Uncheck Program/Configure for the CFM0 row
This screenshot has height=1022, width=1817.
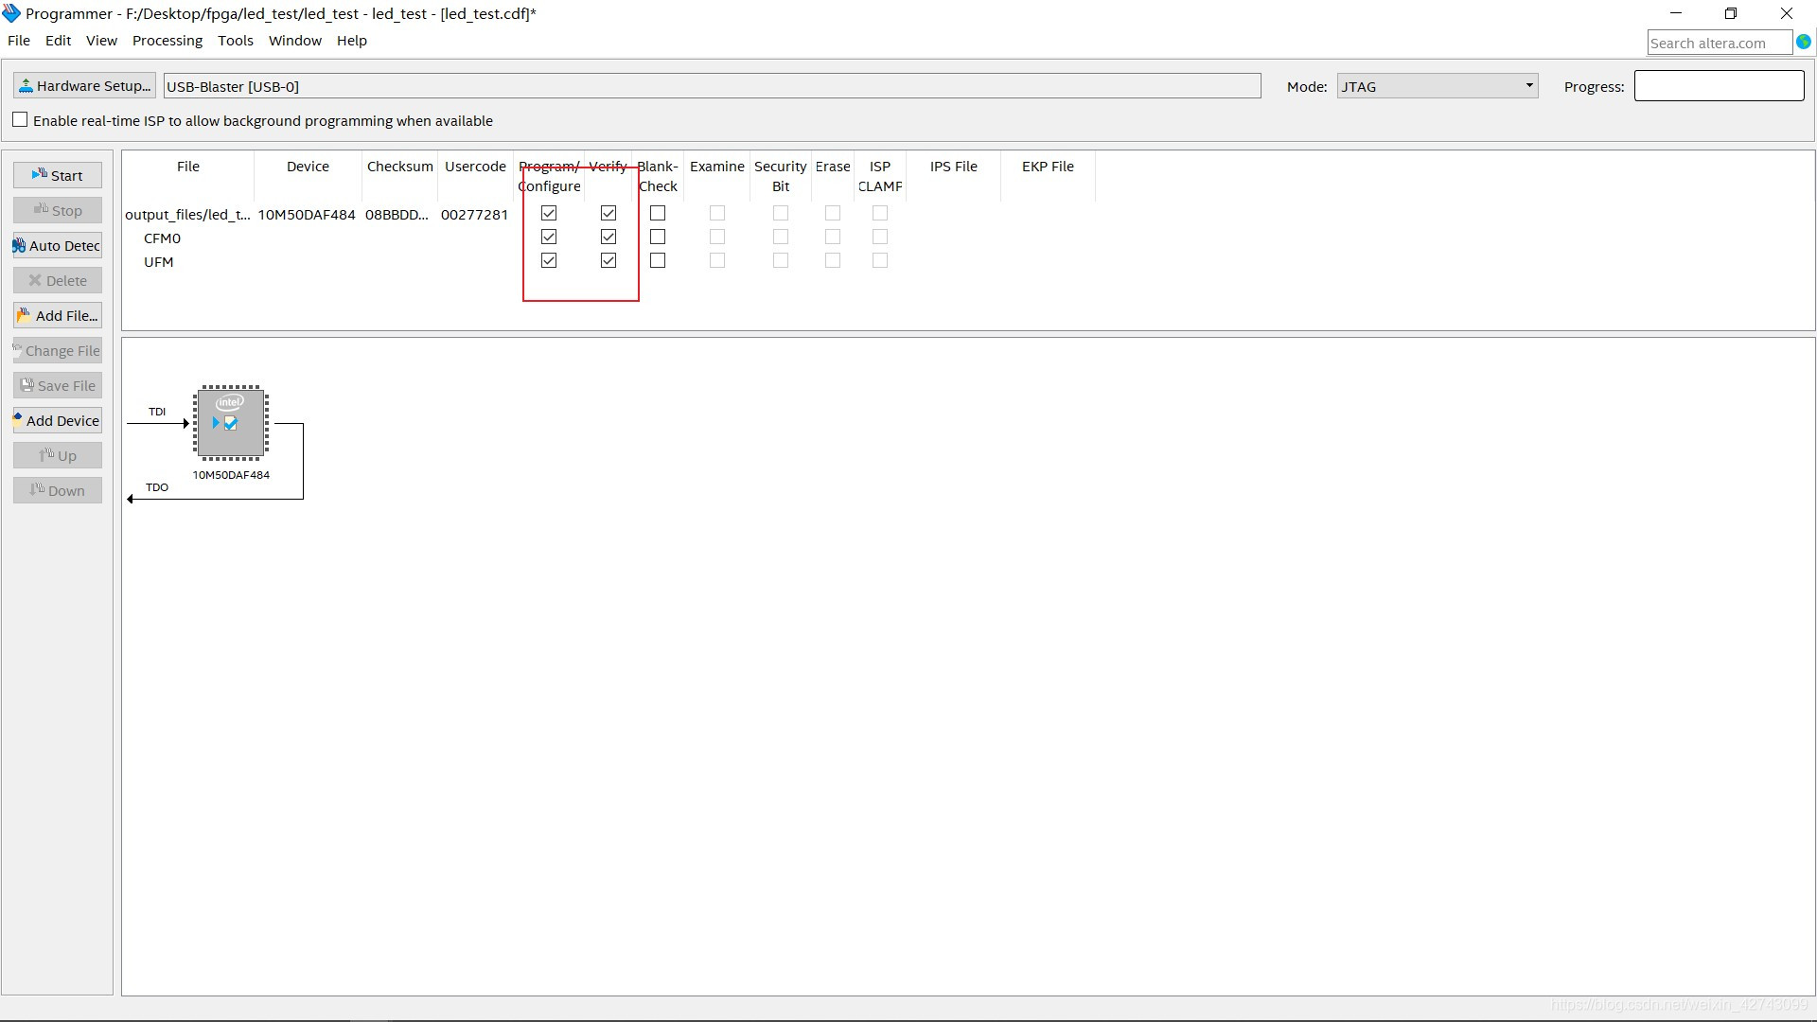(549, 237)
